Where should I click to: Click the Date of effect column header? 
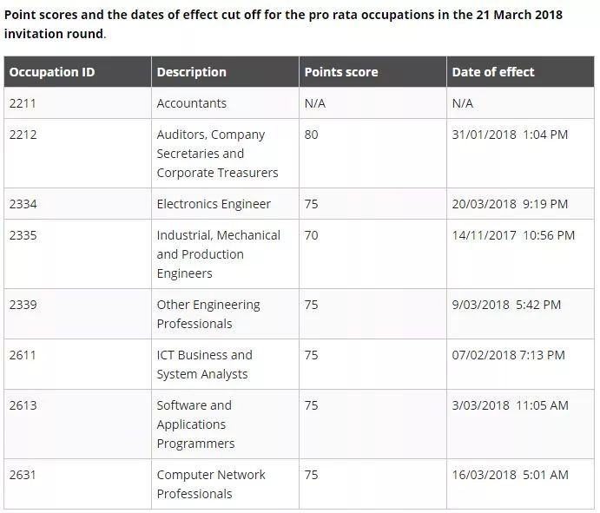[x=520, y=72]
